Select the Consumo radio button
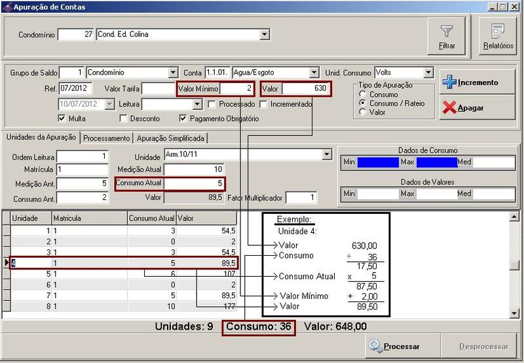This screenshot has width=524, height=363. [362, 95]
